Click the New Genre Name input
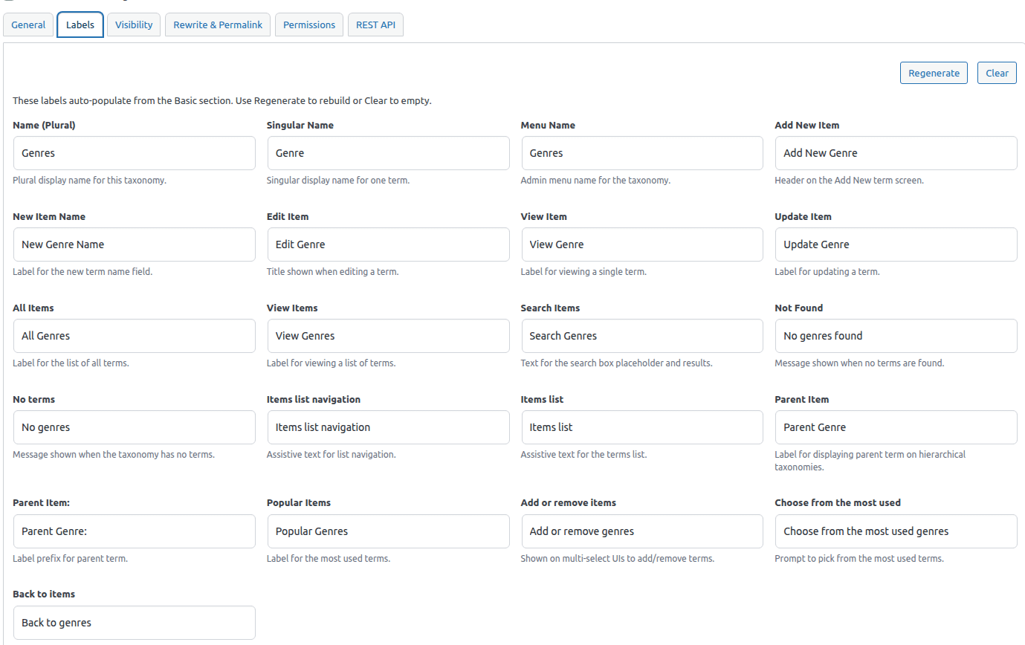1025x645 pixels. 135,244
